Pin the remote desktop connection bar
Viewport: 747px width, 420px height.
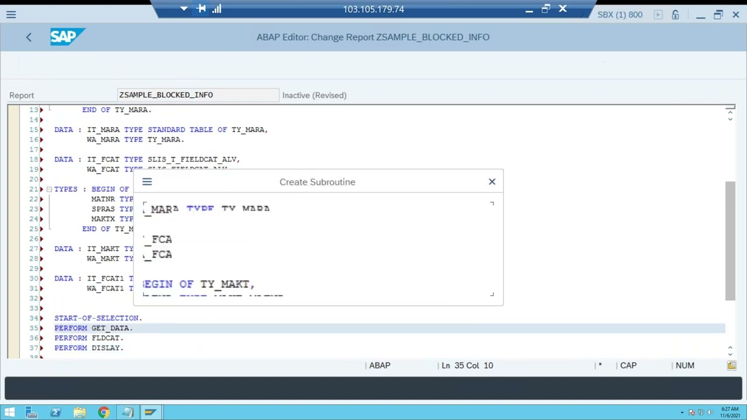pyautogui.click(x=201, y=9)
